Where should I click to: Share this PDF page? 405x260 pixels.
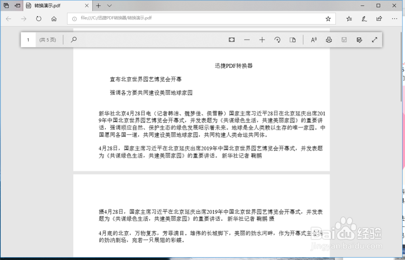tap(379, 19)
